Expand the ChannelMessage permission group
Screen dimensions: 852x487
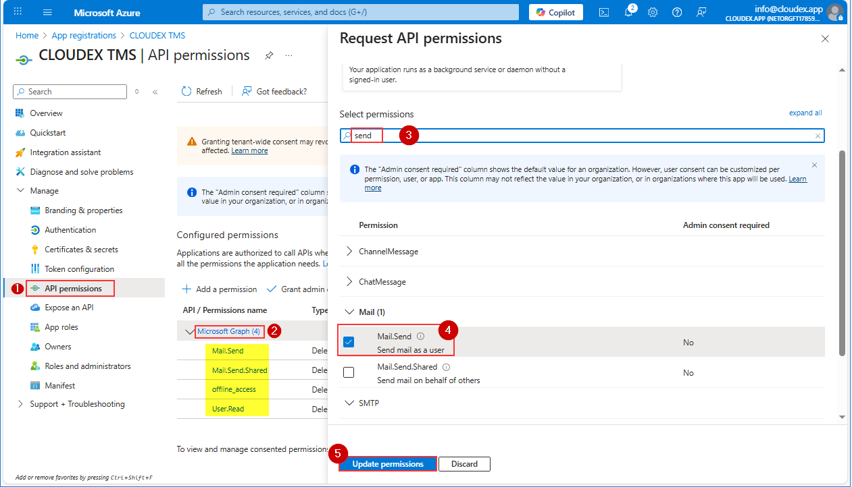349,252
